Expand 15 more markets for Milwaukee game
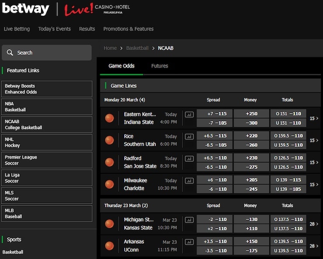 [314, 185]
